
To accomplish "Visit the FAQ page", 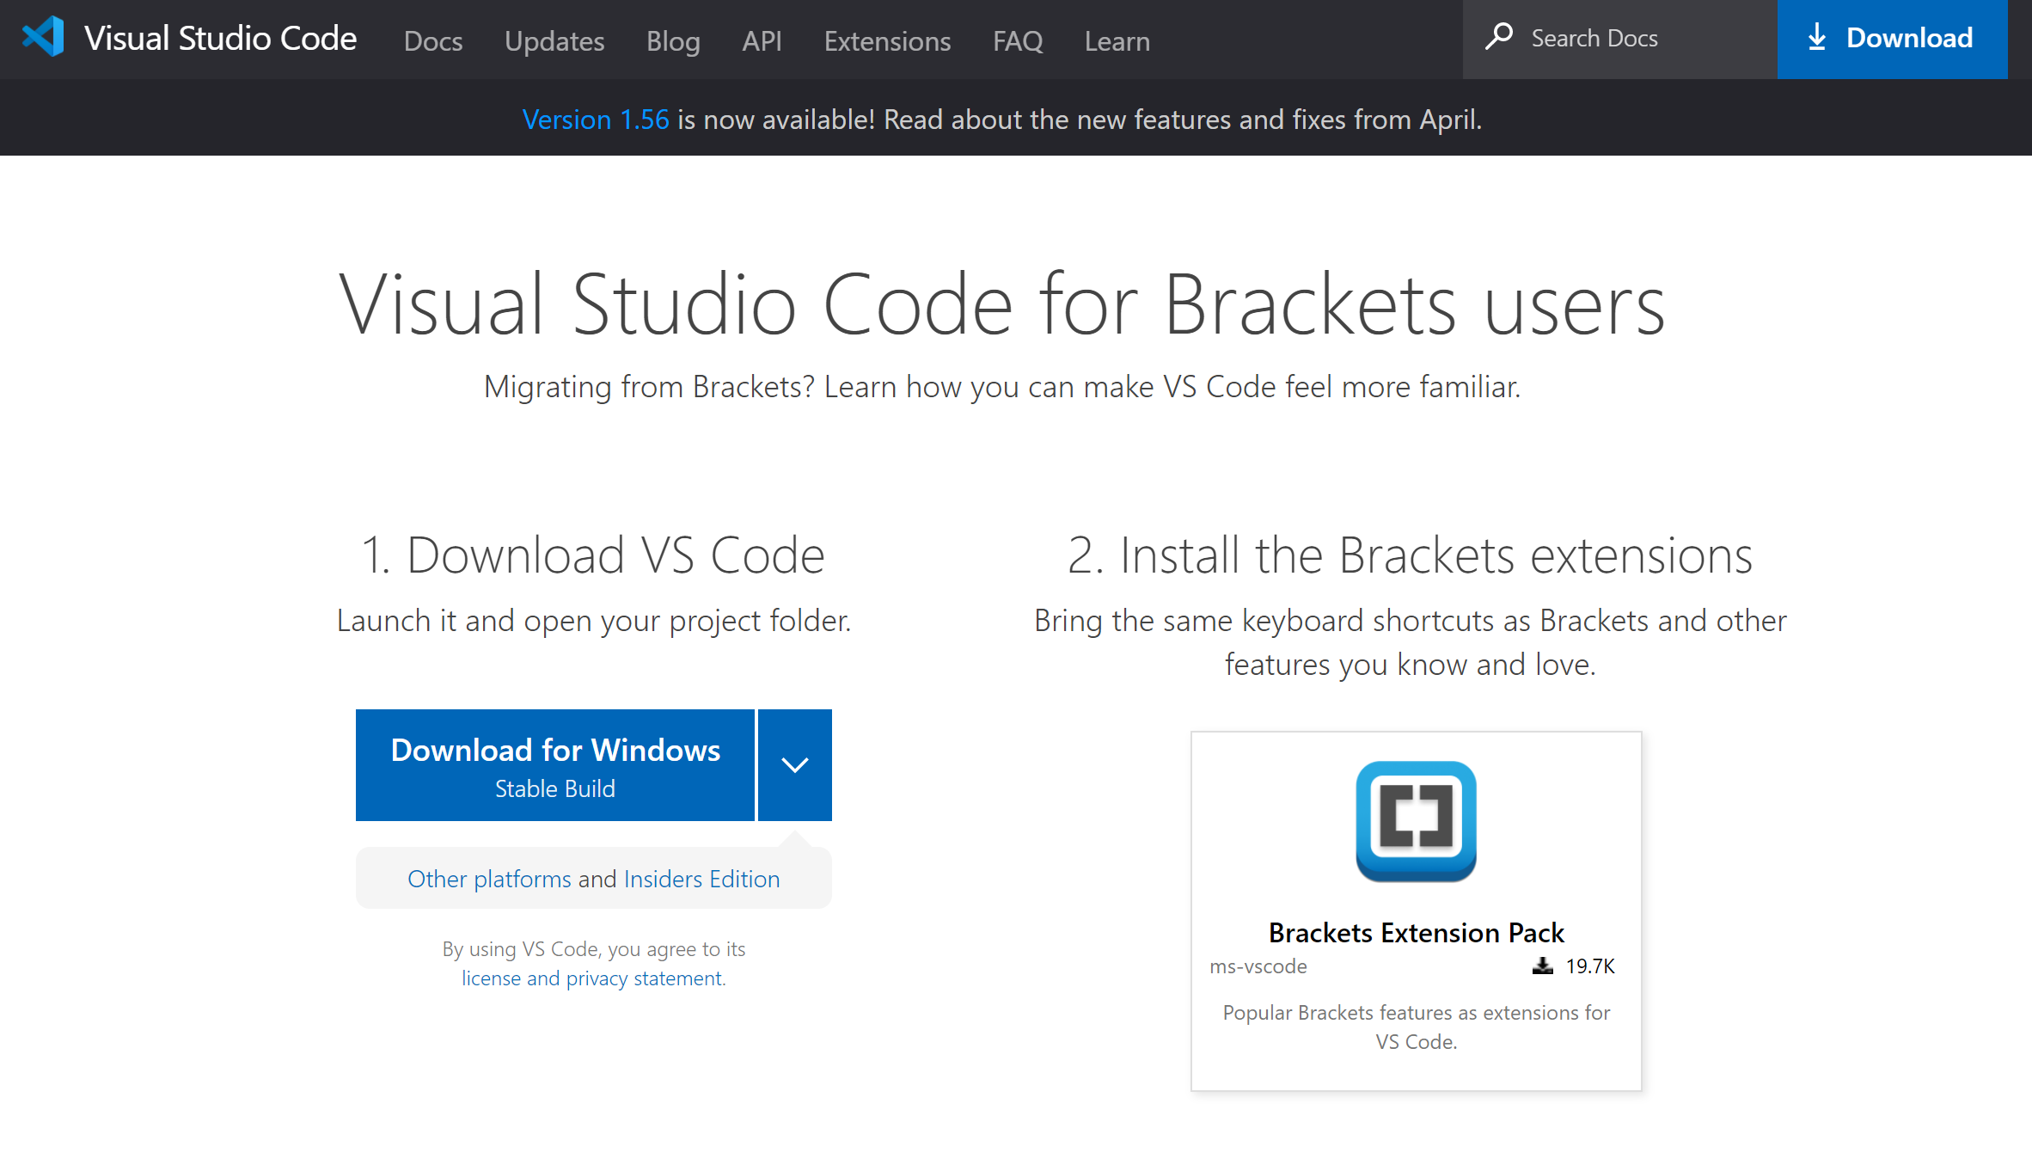I will tap(1017, 40).
